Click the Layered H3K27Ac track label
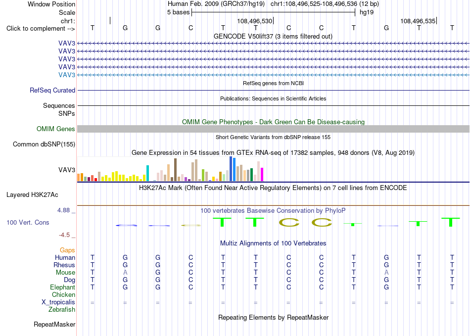 (32, 195)
